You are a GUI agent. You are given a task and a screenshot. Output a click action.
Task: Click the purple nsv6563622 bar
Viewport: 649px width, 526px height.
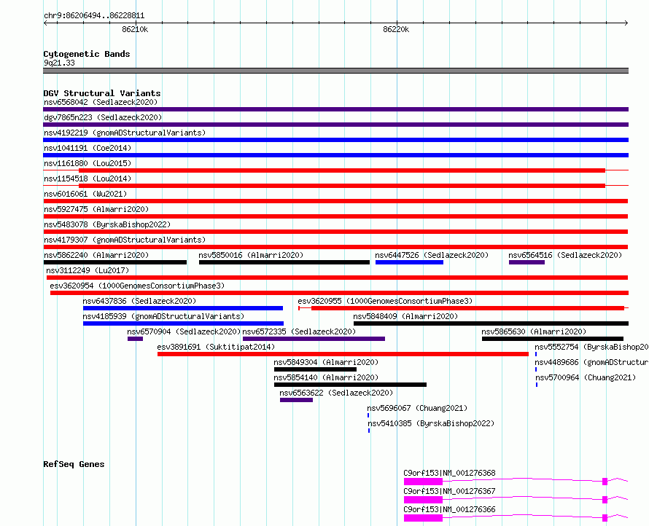pos(296,400)
